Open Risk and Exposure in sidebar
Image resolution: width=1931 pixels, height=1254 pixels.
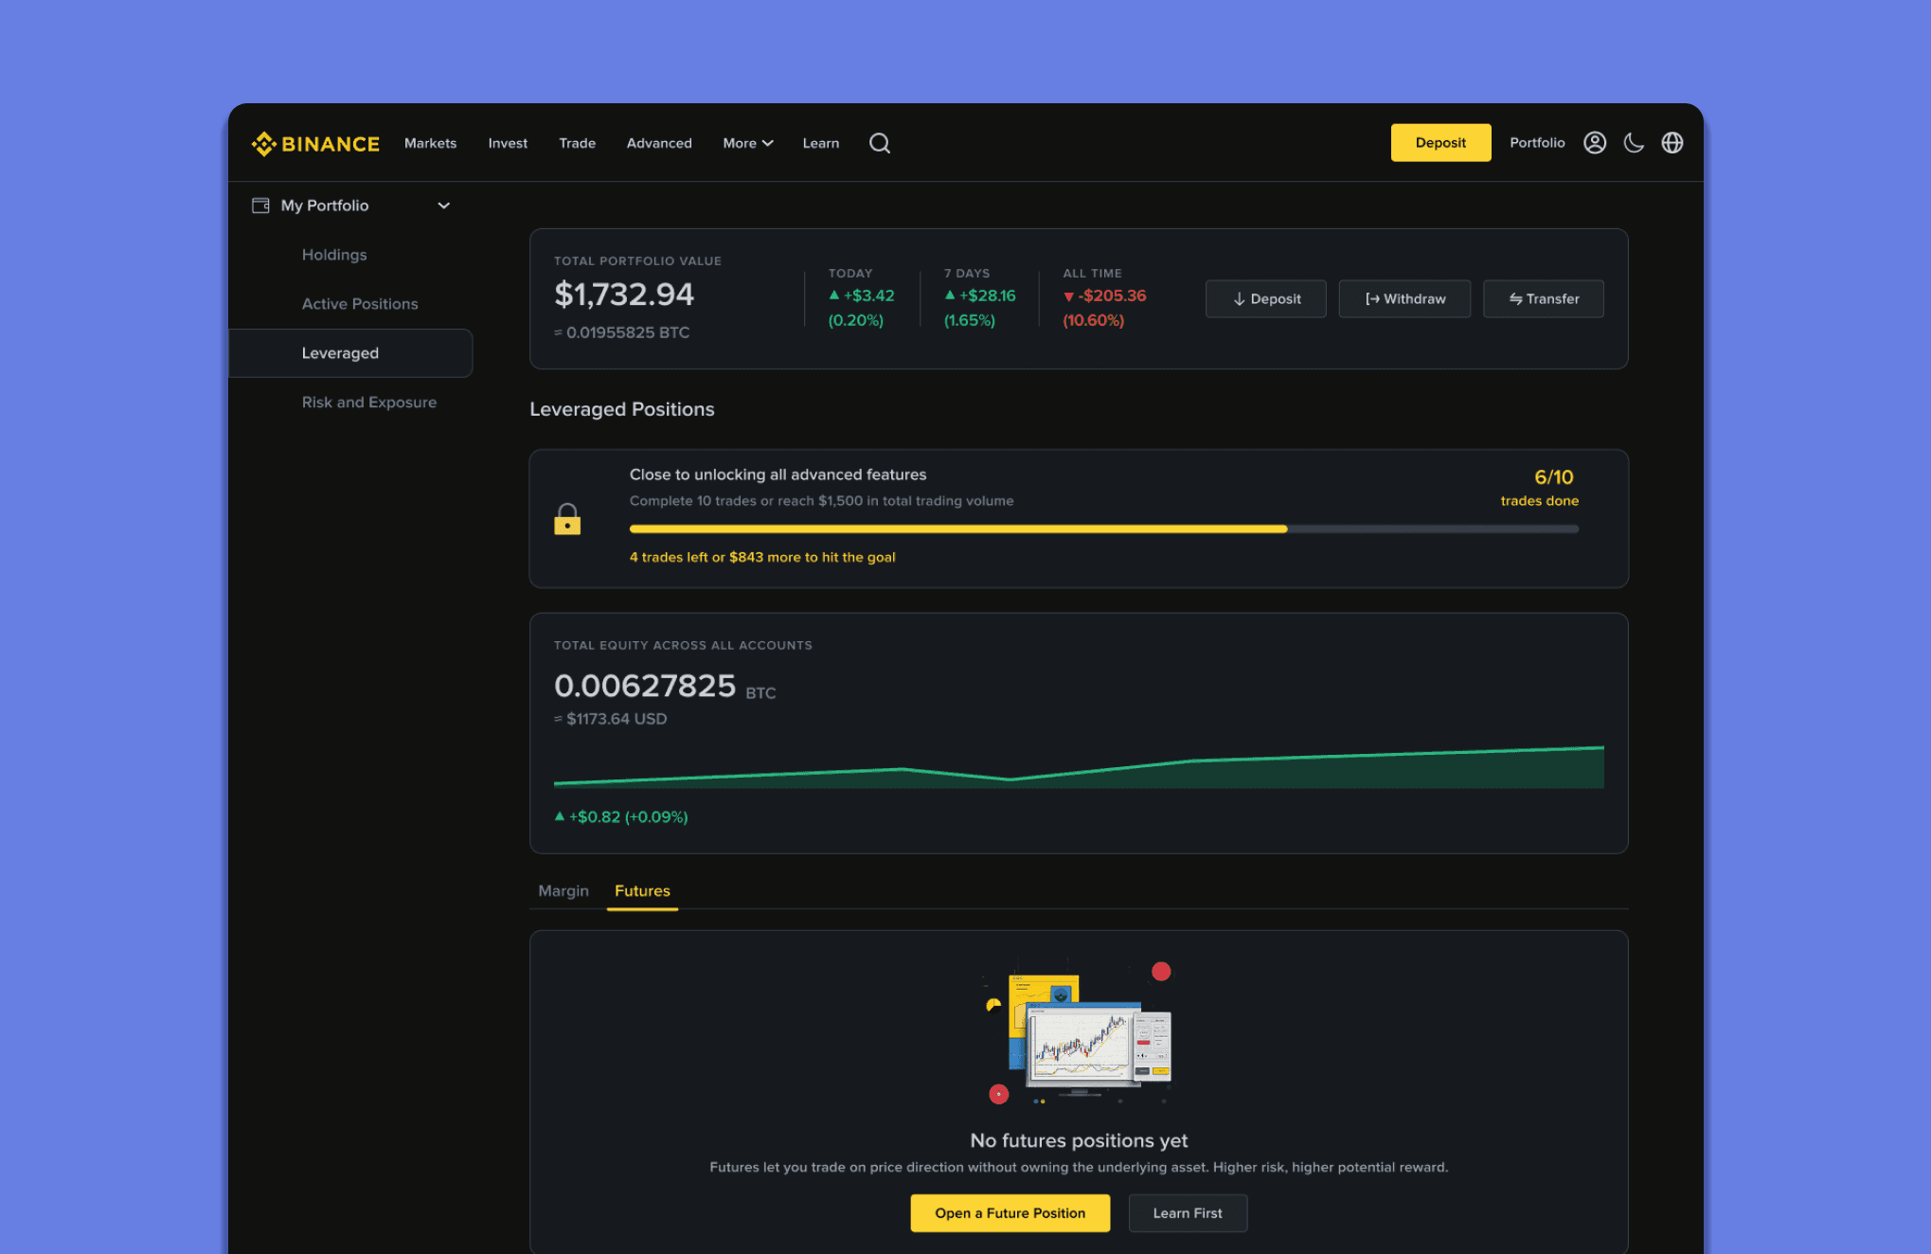point(368,402)
